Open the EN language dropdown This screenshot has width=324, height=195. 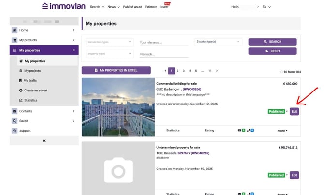click(266, 7)
